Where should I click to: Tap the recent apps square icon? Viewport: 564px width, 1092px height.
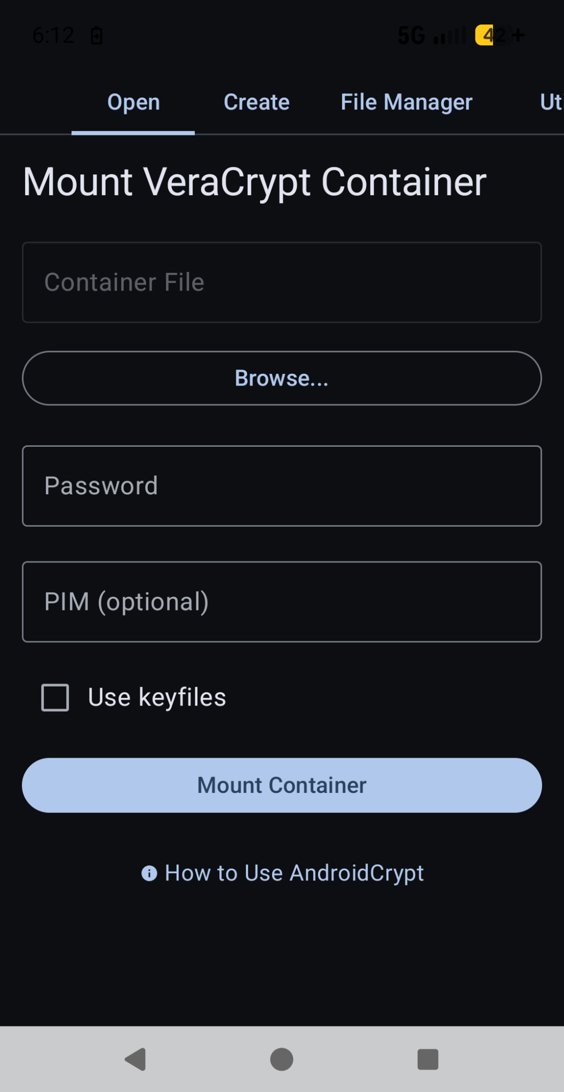pyautogui.click(x=428, y=1059)
